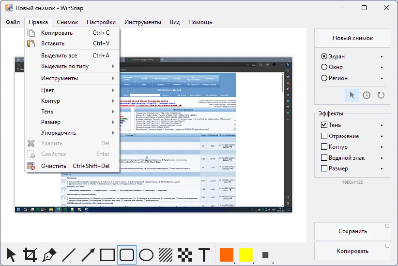Expand the Инструменты submenu in Правка menu
Image resolution: width=398 pixels, height=266 pixels.
coord(72,78)
